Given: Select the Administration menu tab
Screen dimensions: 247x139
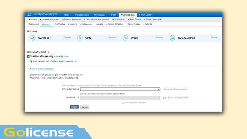Looking at the screenshot, I should pos(128,15).
